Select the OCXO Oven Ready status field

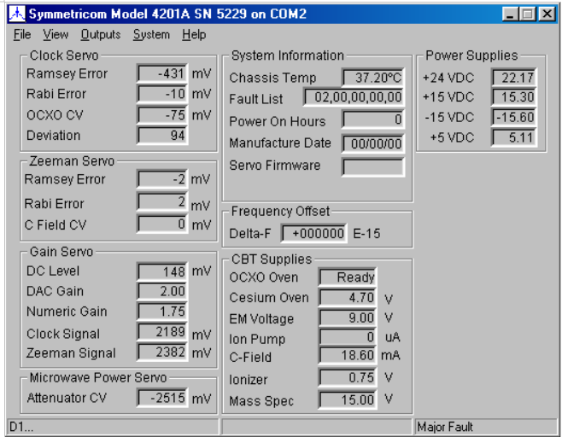pos(348,277)
